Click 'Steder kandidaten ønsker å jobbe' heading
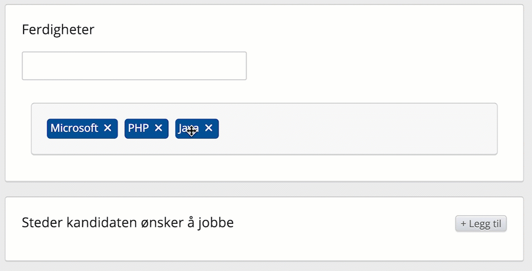 pyautogui.click(x=128, y=223)
